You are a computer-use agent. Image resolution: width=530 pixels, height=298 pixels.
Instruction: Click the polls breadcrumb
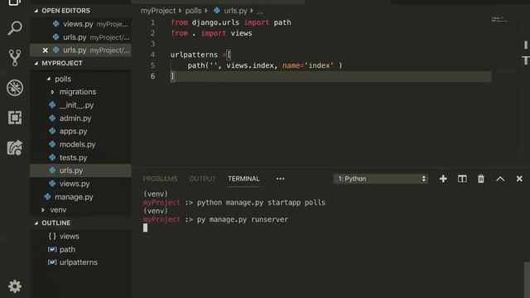(x=193, y=11)
